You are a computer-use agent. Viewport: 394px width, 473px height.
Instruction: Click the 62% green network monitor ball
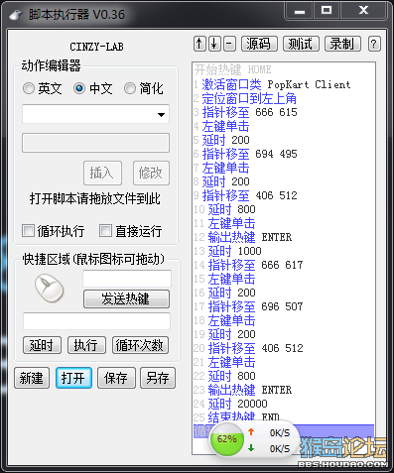pyautogui.click(x=227, y=439)
